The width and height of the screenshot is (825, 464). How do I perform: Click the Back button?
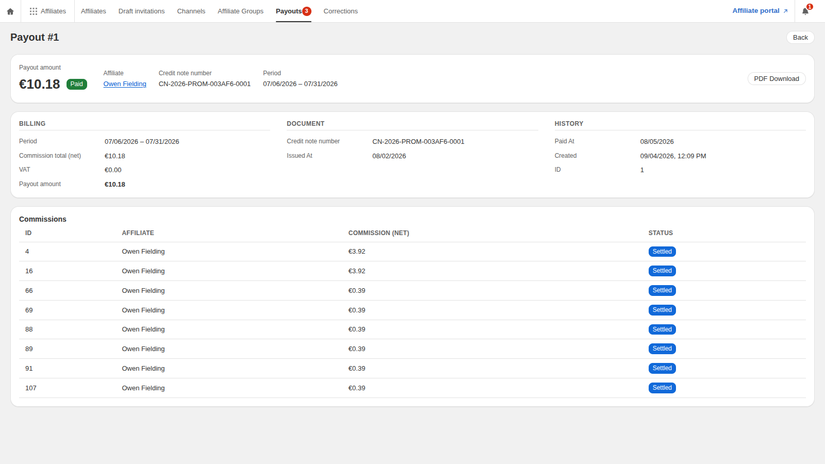800,38
